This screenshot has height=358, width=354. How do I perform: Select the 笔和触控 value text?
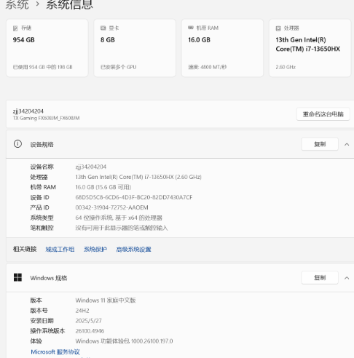click(122, 228)
